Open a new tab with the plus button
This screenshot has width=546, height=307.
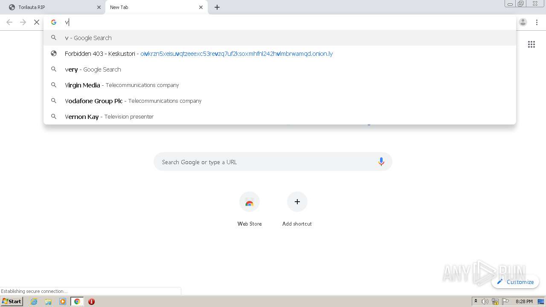pos(217,7)
